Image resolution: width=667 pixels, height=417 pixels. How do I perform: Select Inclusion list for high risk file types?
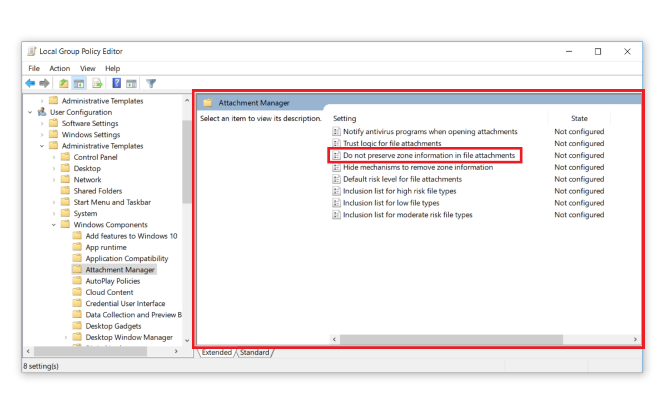(x=400, y=191)
